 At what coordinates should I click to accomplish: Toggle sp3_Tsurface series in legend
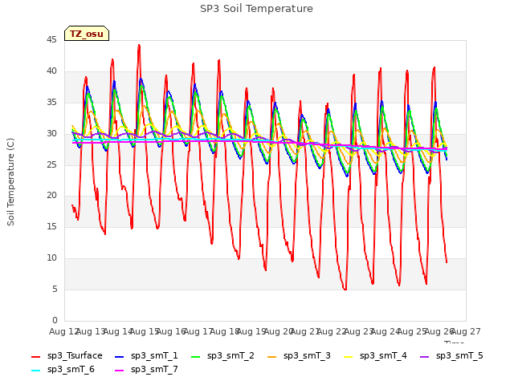point(67,355)
